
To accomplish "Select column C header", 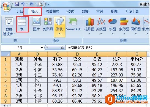I will 58,54.
